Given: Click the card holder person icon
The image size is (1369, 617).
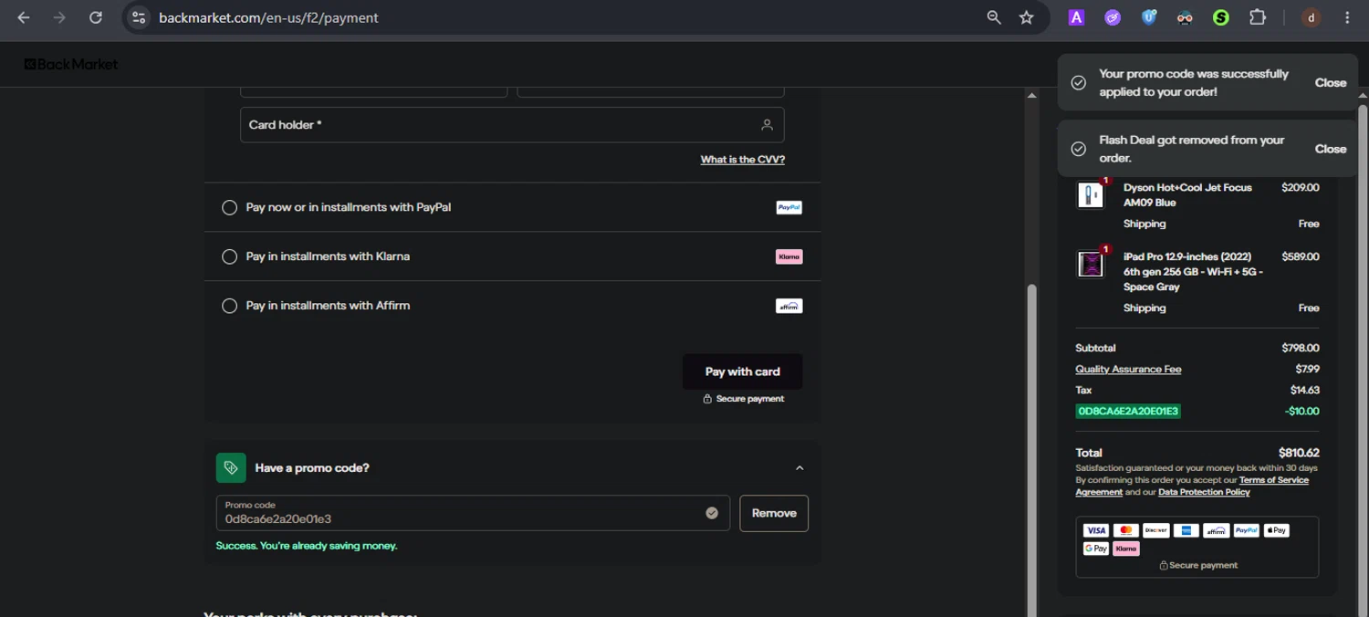Looking at the screenshot, I should 767,125.
